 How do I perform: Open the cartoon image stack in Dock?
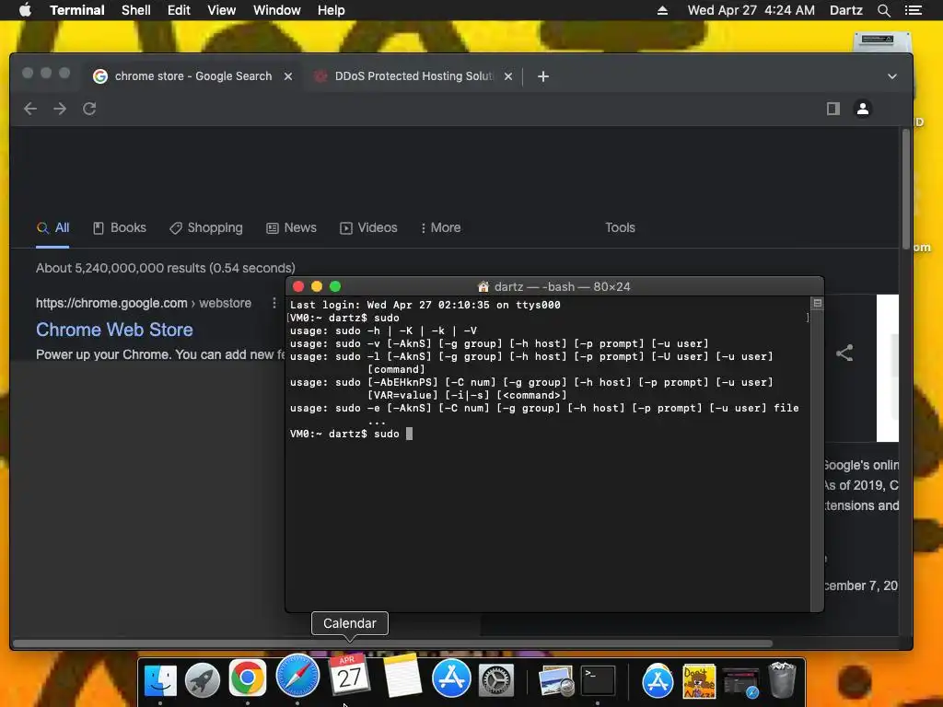click(x=699, y=680)
